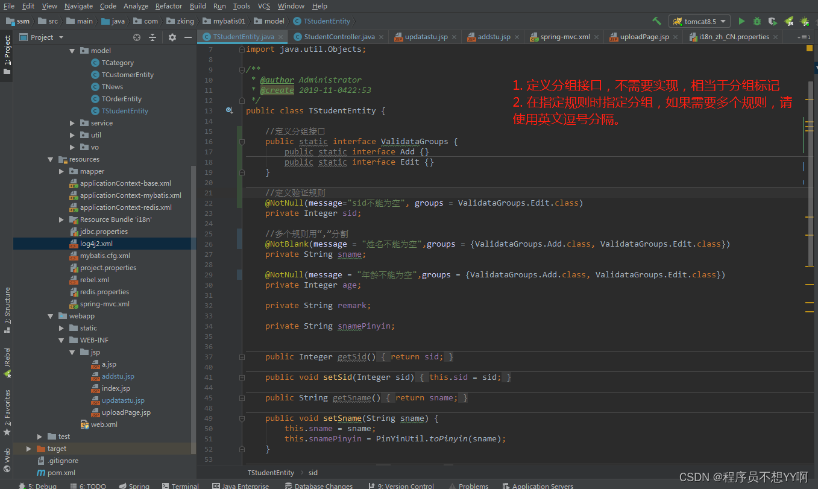818x489 pixels.
Task: Run tomcat8.5 with the green play icon
Action: click(x=741, y=21)
